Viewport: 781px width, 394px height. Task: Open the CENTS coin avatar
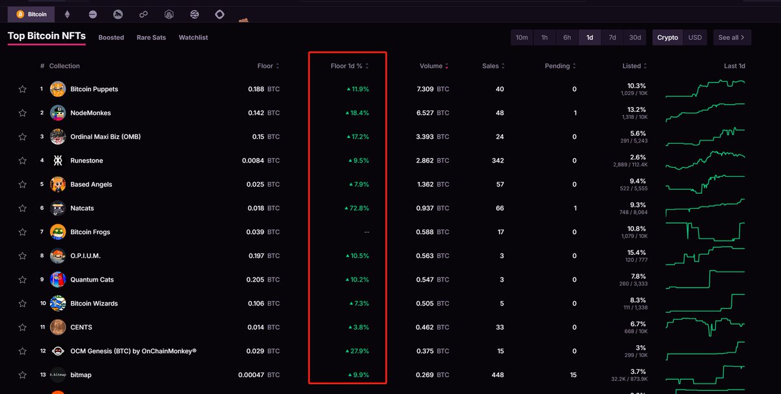(x=58, y=327)
